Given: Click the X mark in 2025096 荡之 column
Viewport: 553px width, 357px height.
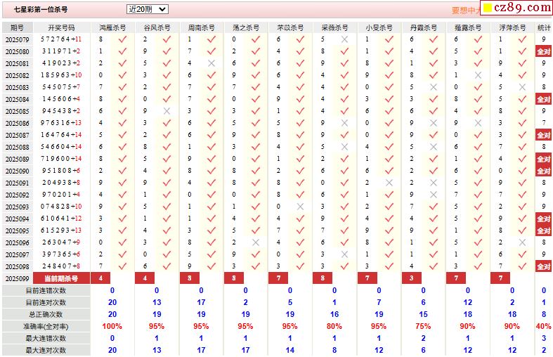Looking at the screenshot, I should tap(256, 242).
